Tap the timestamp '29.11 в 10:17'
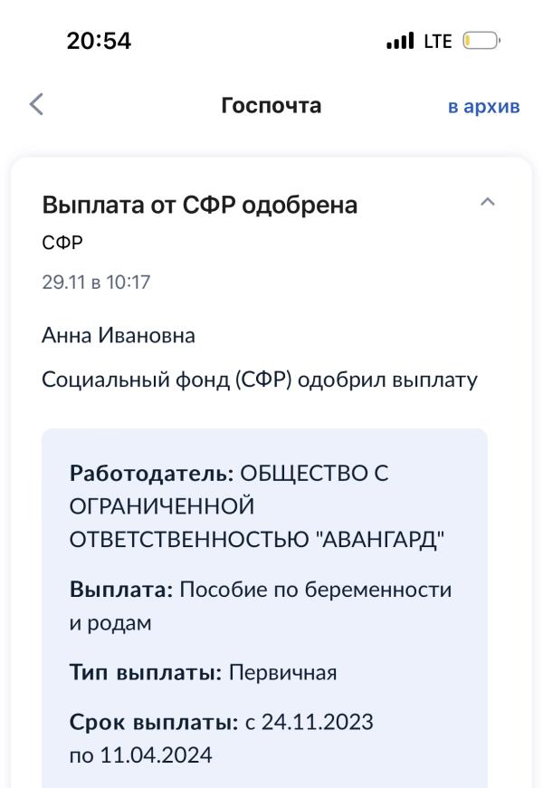The width and height of the screenshot is (543, 788). point(96,282)
